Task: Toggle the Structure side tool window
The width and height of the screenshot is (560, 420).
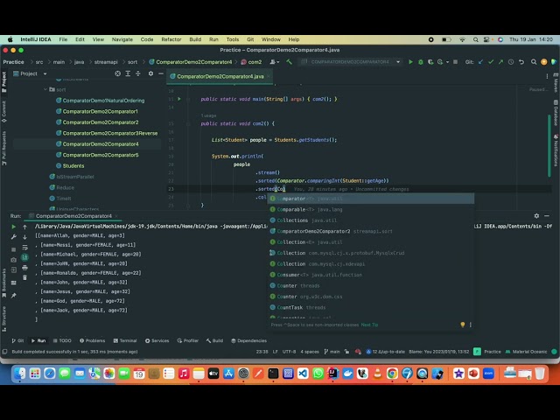Action: (x=3, y=318)
